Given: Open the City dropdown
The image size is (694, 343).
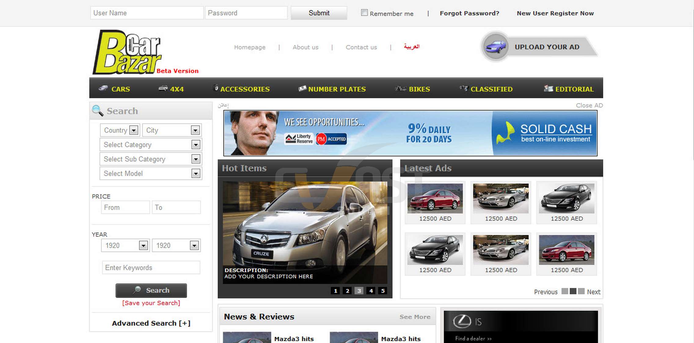Looking at the screenshot, I should (x=172, y=130).
